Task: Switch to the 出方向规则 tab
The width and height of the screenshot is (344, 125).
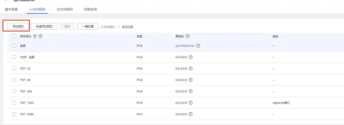Action: (x=65, y=9)
